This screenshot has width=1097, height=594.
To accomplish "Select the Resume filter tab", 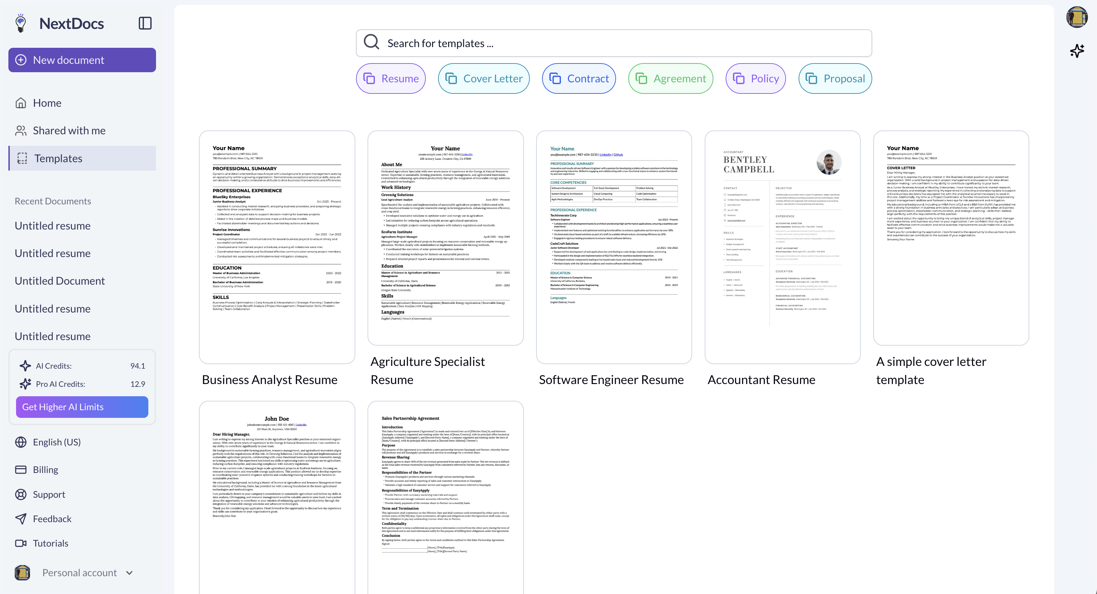I will pos(391,78).
